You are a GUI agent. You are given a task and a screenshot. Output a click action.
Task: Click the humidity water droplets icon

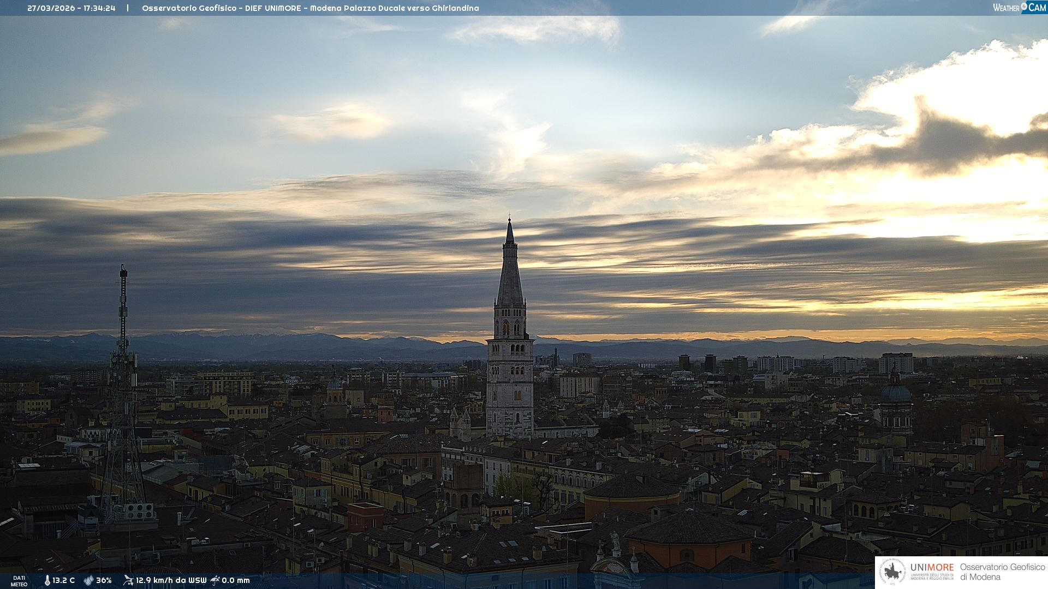pyautogui.click(x=88, y=580)
